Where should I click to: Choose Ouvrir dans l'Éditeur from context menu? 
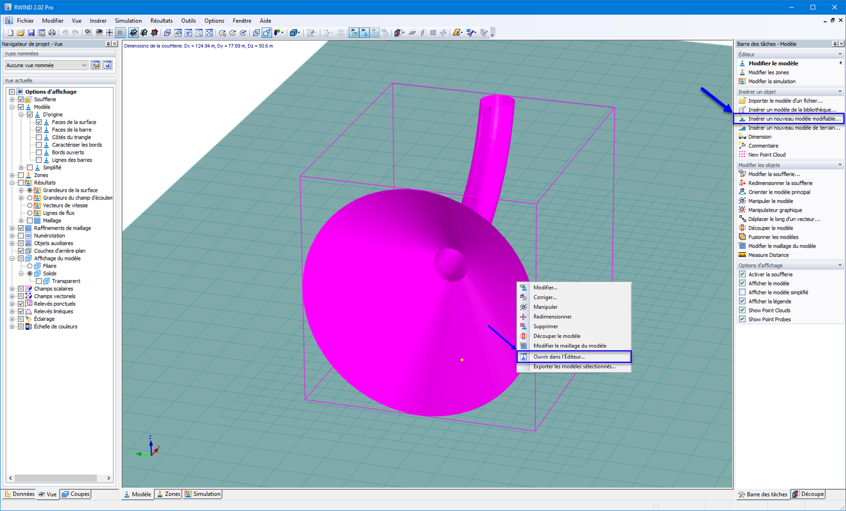(559, 357)
